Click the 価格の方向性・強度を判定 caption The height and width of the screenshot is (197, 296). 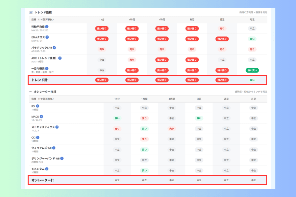pyautogui.click(x=253, y=12)
